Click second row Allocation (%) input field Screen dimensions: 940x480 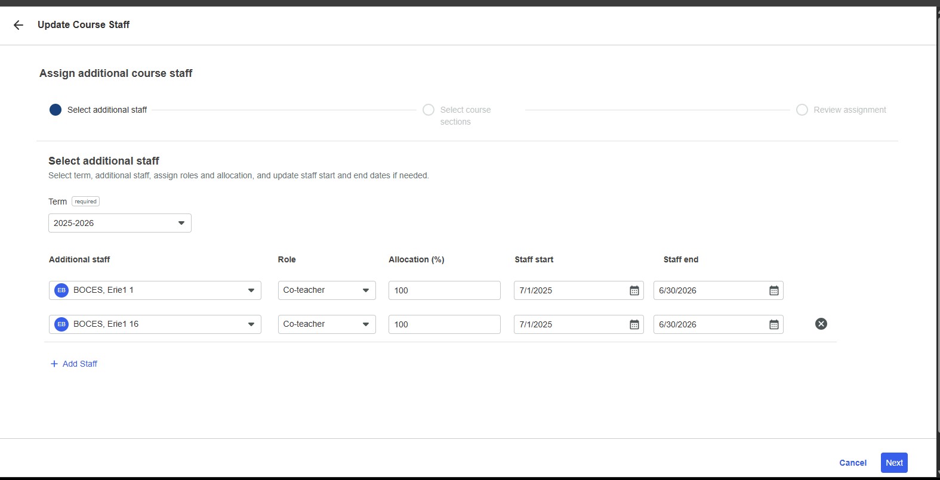[444, 324]
